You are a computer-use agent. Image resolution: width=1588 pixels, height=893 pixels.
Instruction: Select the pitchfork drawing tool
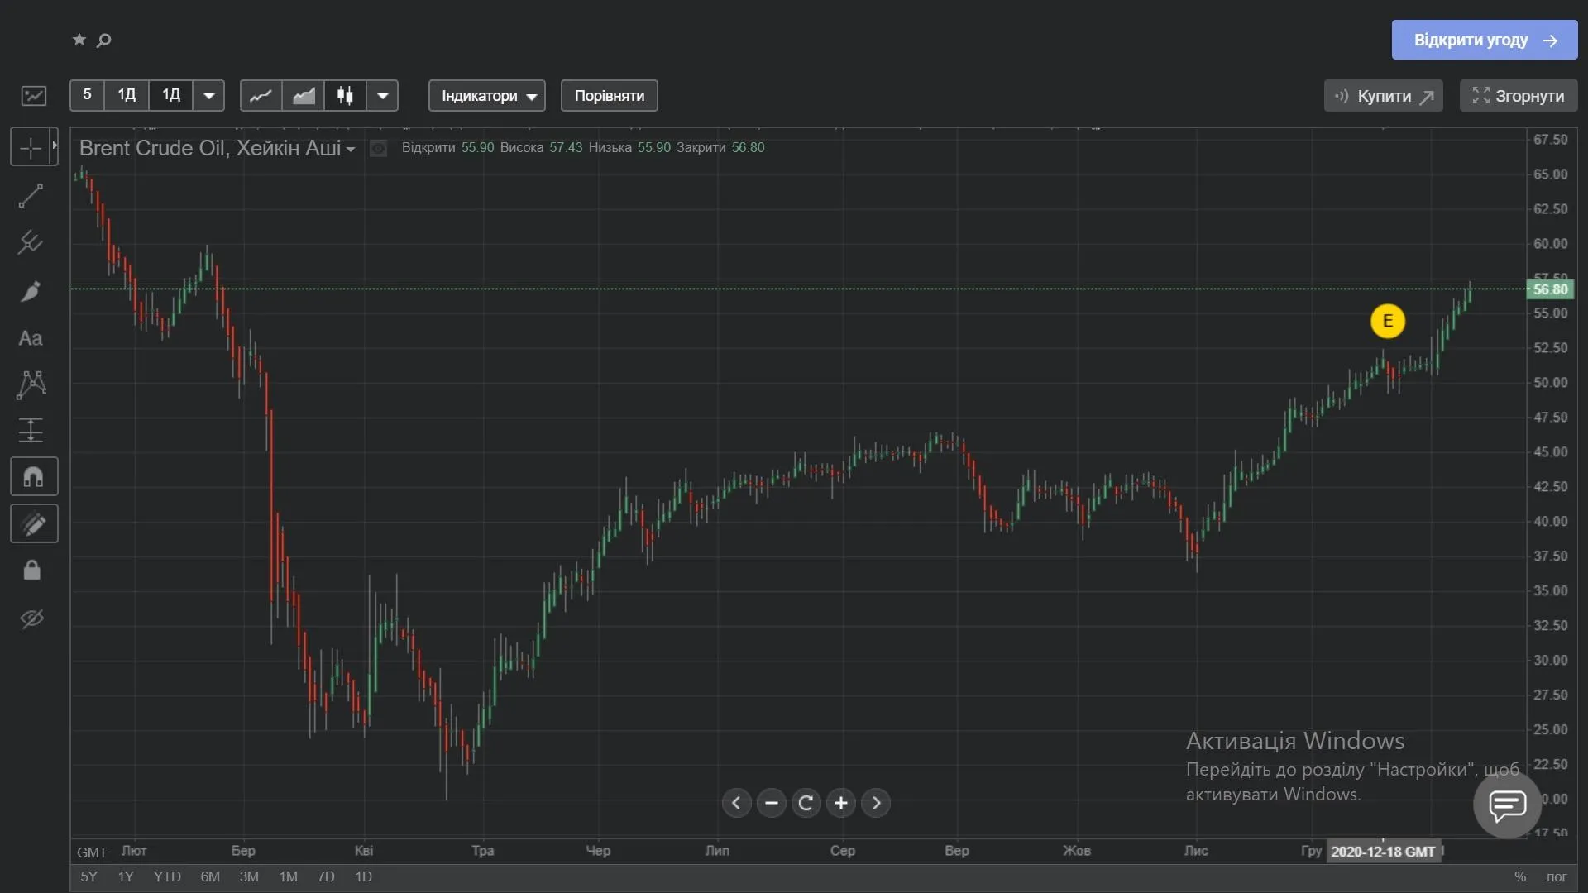click(x=31, y=243)
